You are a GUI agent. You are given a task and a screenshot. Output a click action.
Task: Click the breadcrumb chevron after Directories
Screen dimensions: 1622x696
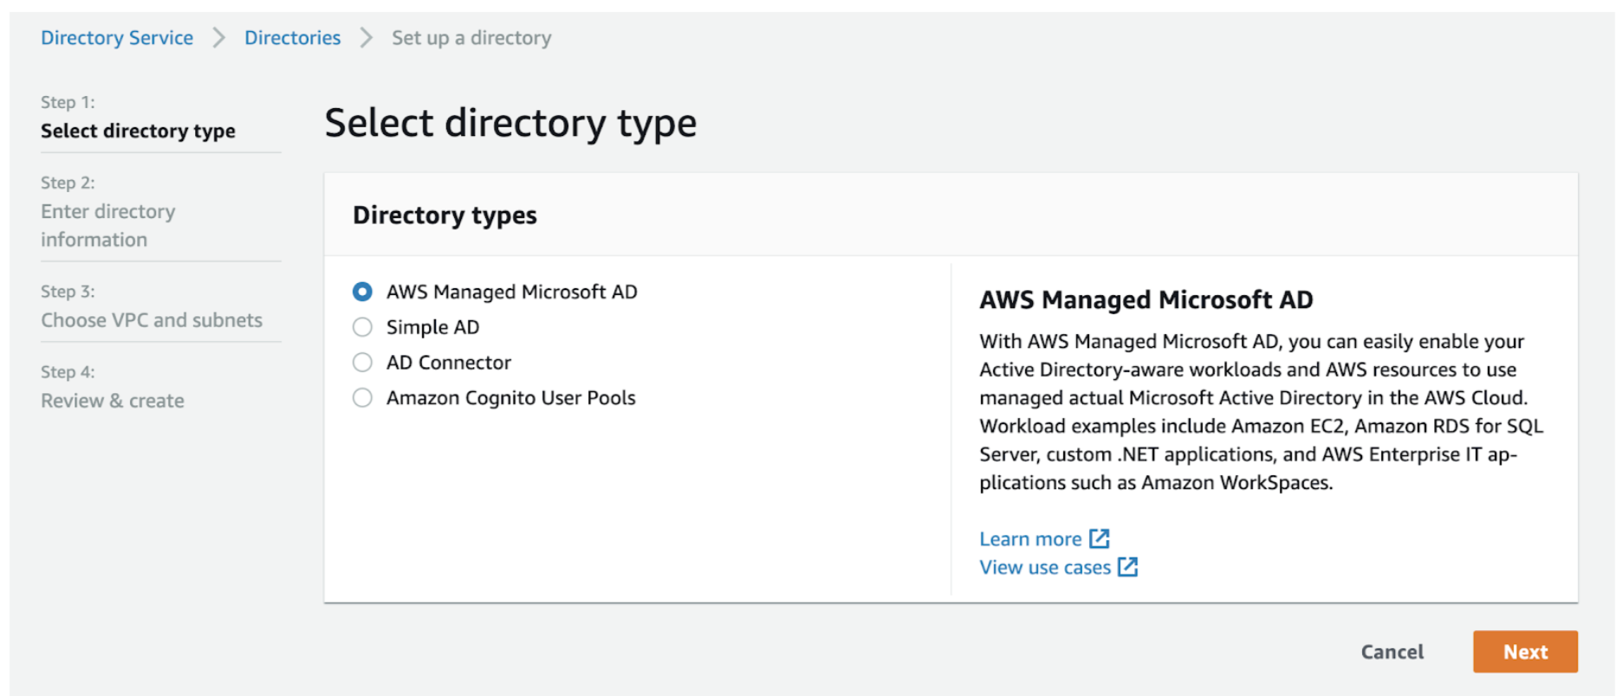click(366, 38)
